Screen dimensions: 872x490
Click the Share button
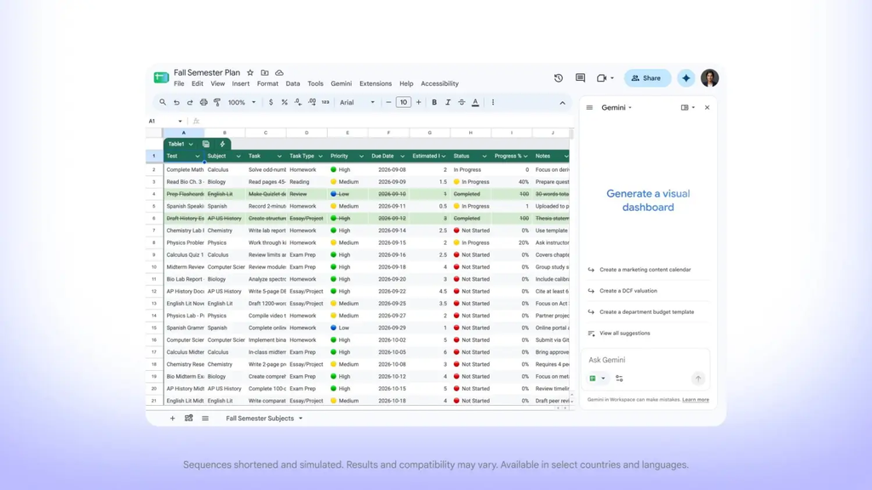tap(647, 78)
